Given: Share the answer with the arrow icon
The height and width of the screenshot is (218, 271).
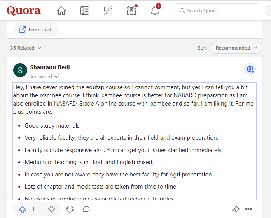Looking at the screenshot, I should (236, 209).
